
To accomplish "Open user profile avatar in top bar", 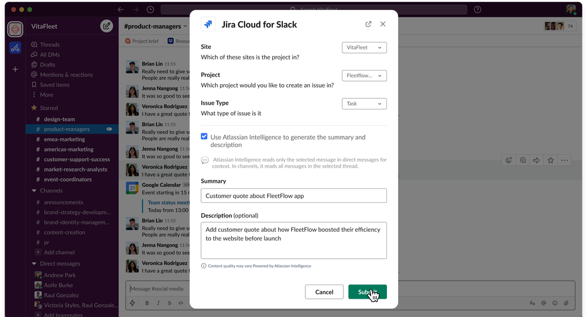I will click(x=571, y=9).
